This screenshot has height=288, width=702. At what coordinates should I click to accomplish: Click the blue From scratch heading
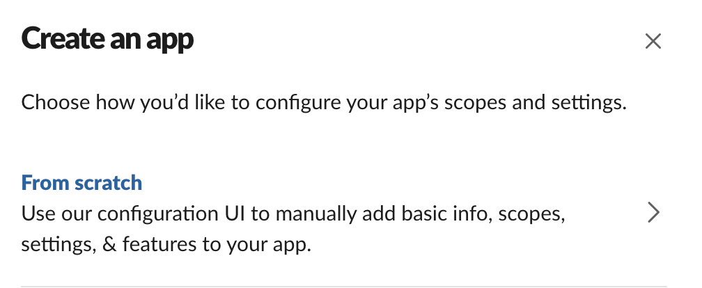point(81,183)
